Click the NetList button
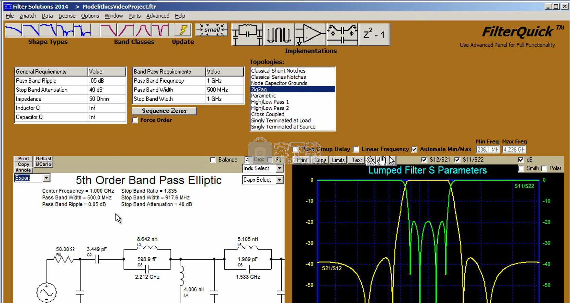This screenshot has height=303, width=570. click(x=43, y=159)
